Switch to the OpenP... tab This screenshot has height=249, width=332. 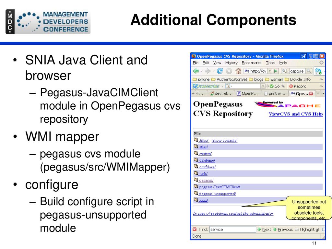[x=248, y=93]
